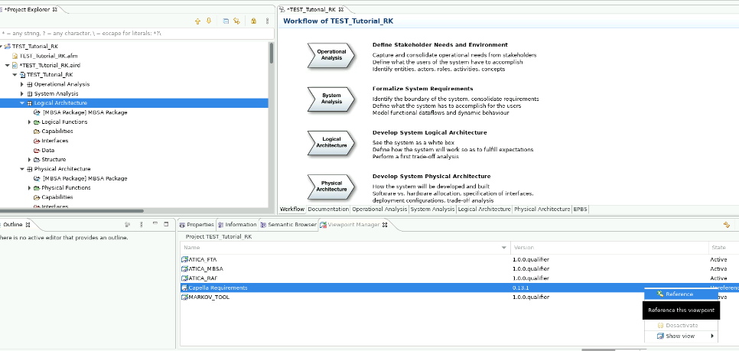
Task: Expand the System Analysis tree node
Action: tap(22, 94)
